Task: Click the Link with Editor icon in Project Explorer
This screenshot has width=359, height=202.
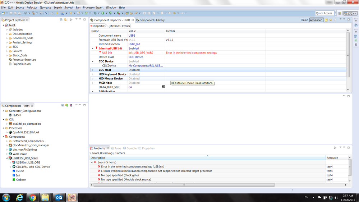Action: (65, 20)
